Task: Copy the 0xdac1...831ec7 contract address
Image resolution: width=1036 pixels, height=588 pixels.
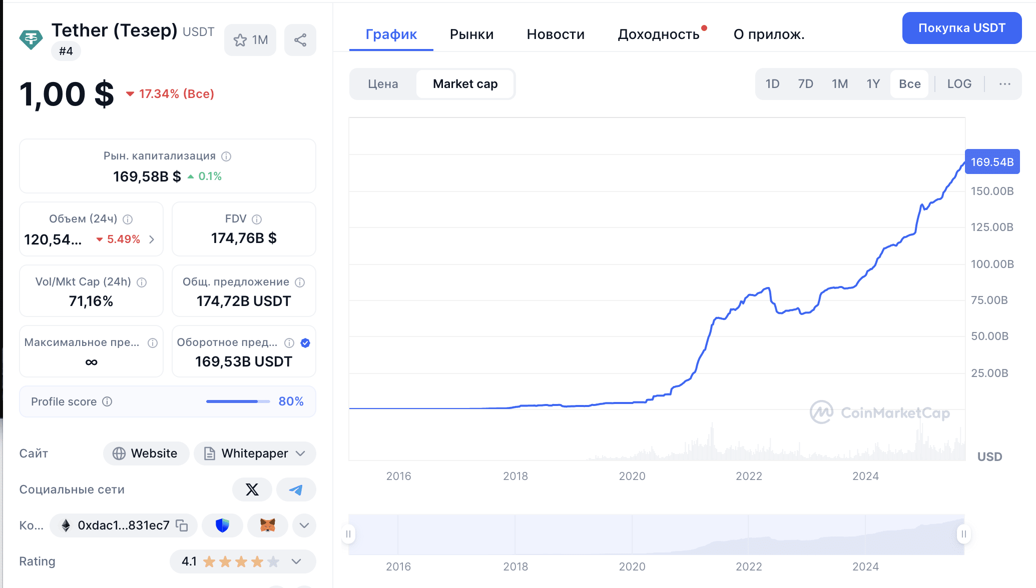Action: pos(181,525)
